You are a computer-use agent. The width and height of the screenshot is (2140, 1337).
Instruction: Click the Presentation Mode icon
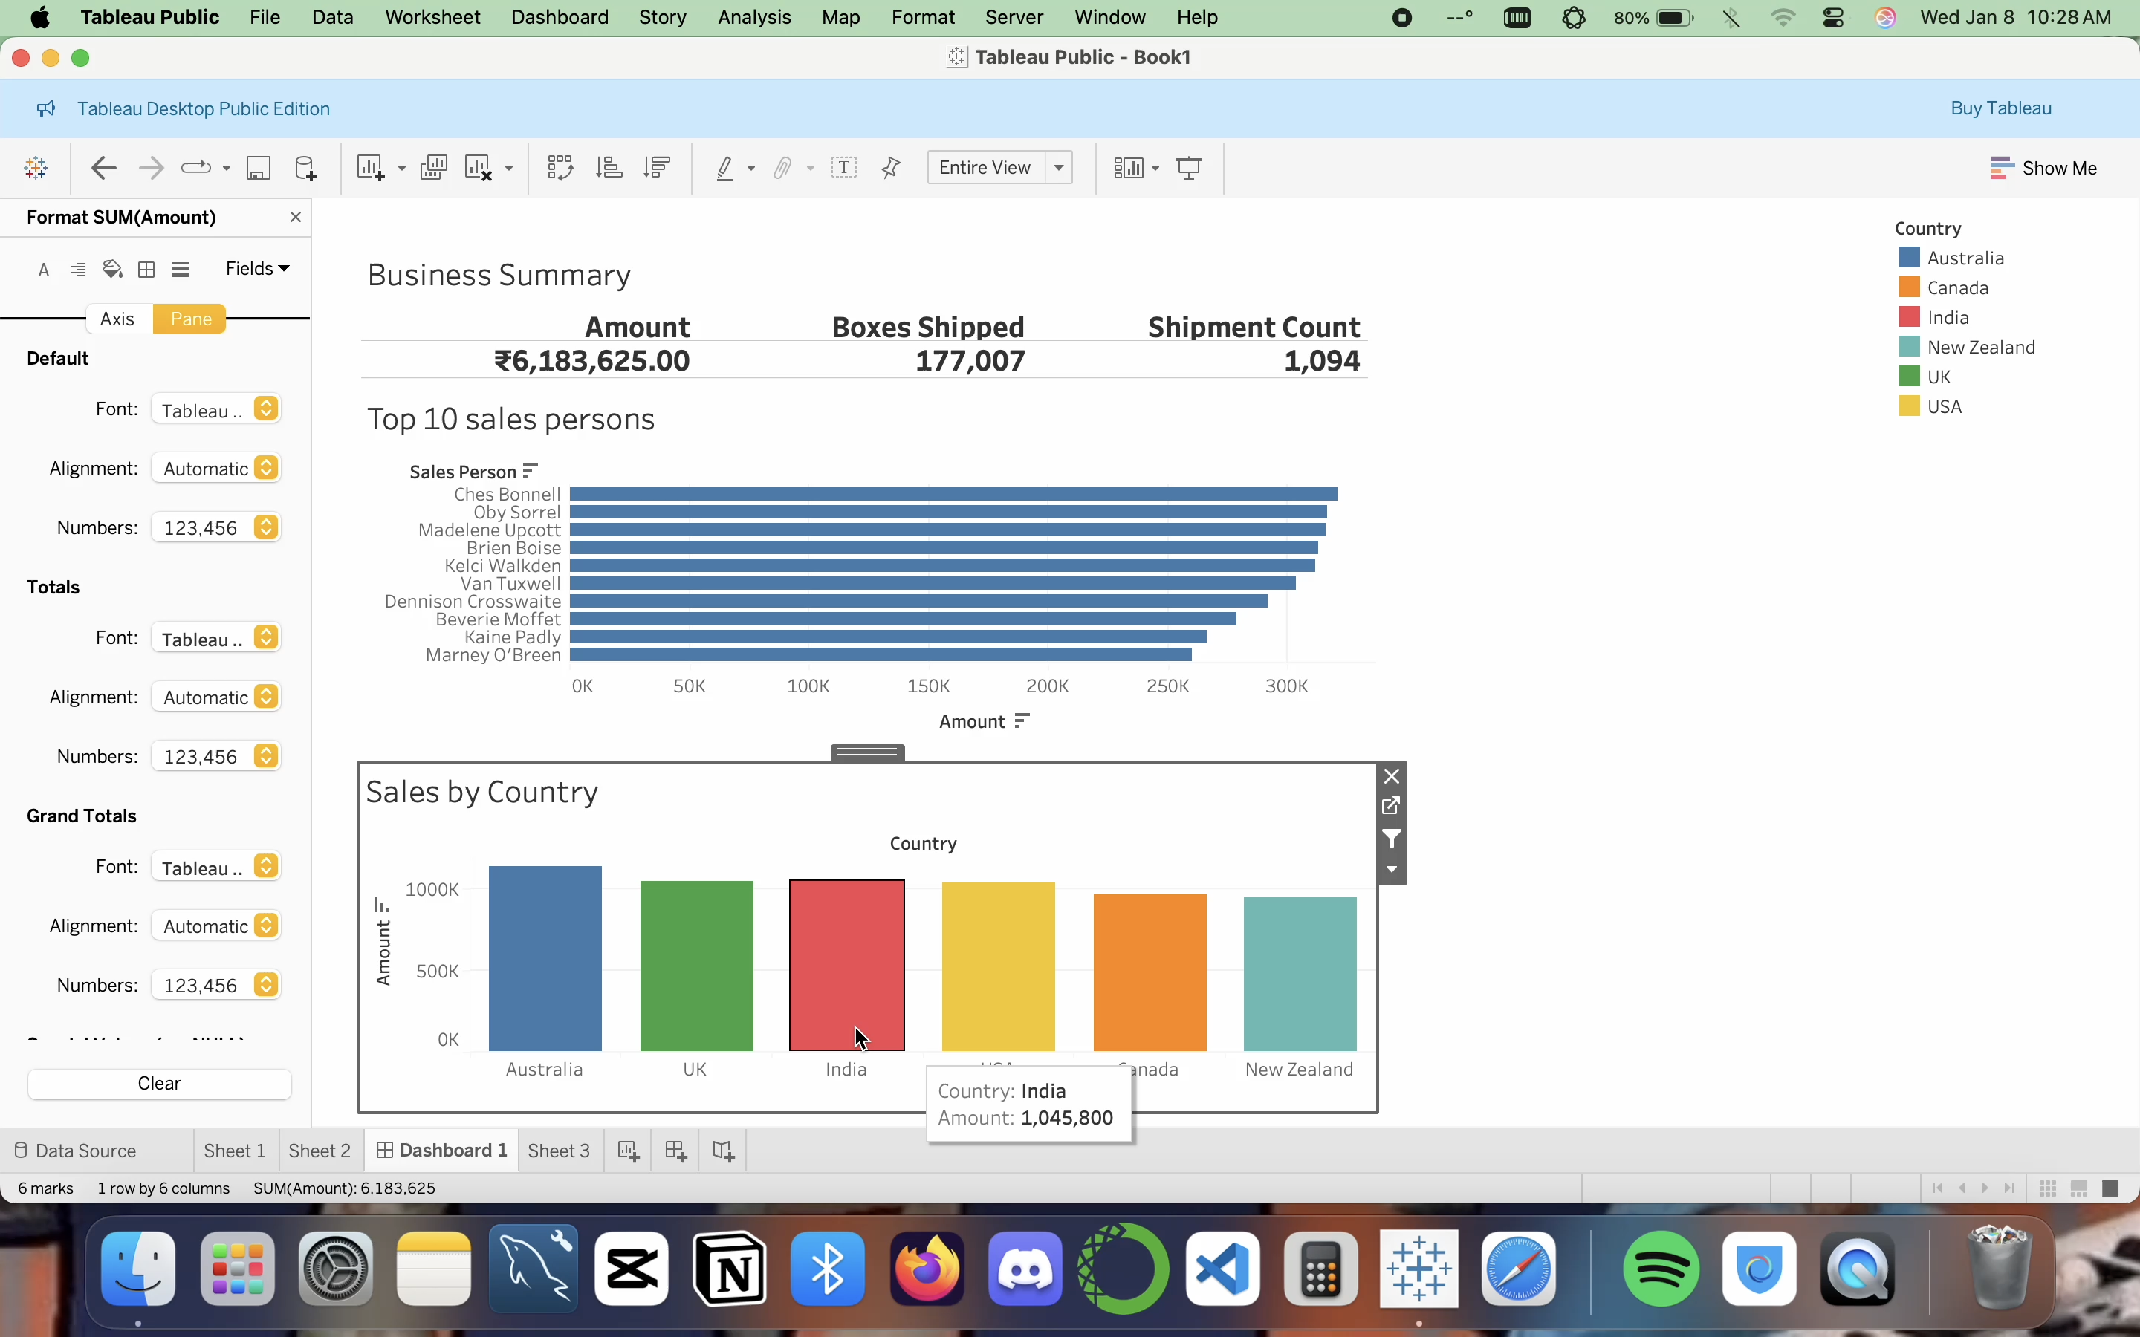point(1190,168)
